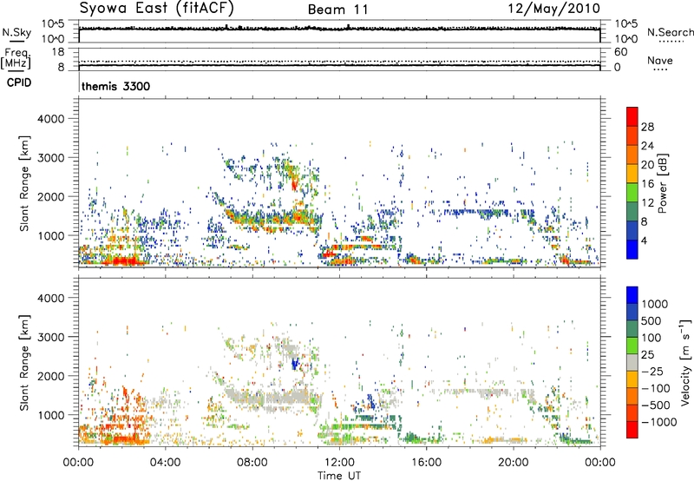Select the "Time UT" axis title
The width and height of the screenshot is (694, 481).
[339, 476]
